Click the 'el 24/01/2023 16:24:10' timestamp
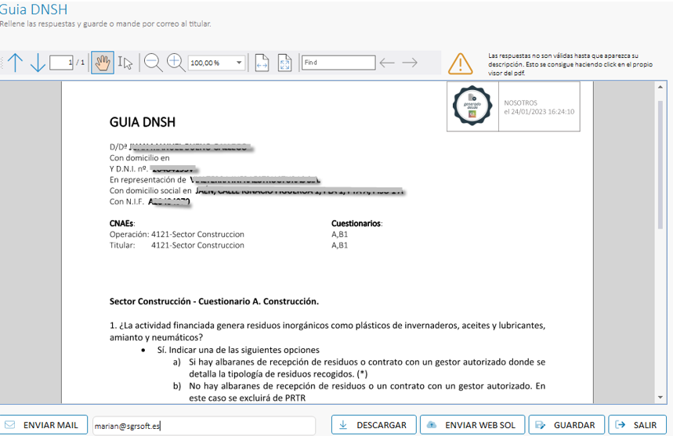 pyautogui.click(x=539, y=111)
